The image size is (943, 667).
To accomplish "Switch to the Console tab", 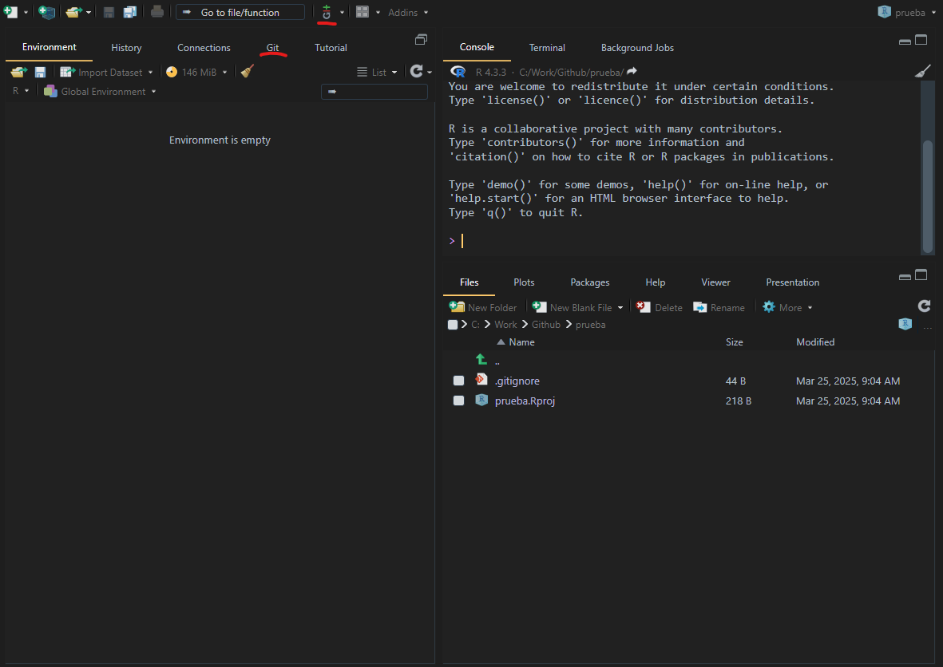I will tap(477, 47).
